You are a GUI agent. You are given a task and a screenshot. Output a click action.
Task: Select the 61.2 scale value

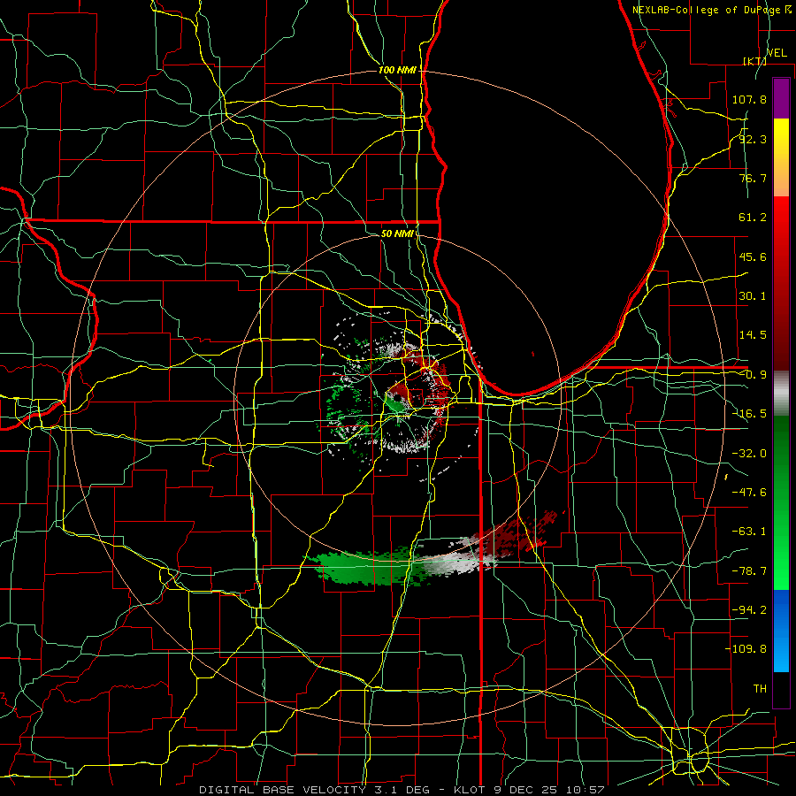(x=753, y=218)
